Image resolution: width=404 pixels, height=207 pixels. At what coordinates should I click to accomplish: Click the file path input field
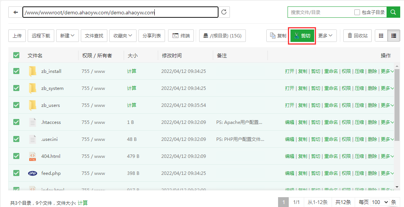point(120,12)
